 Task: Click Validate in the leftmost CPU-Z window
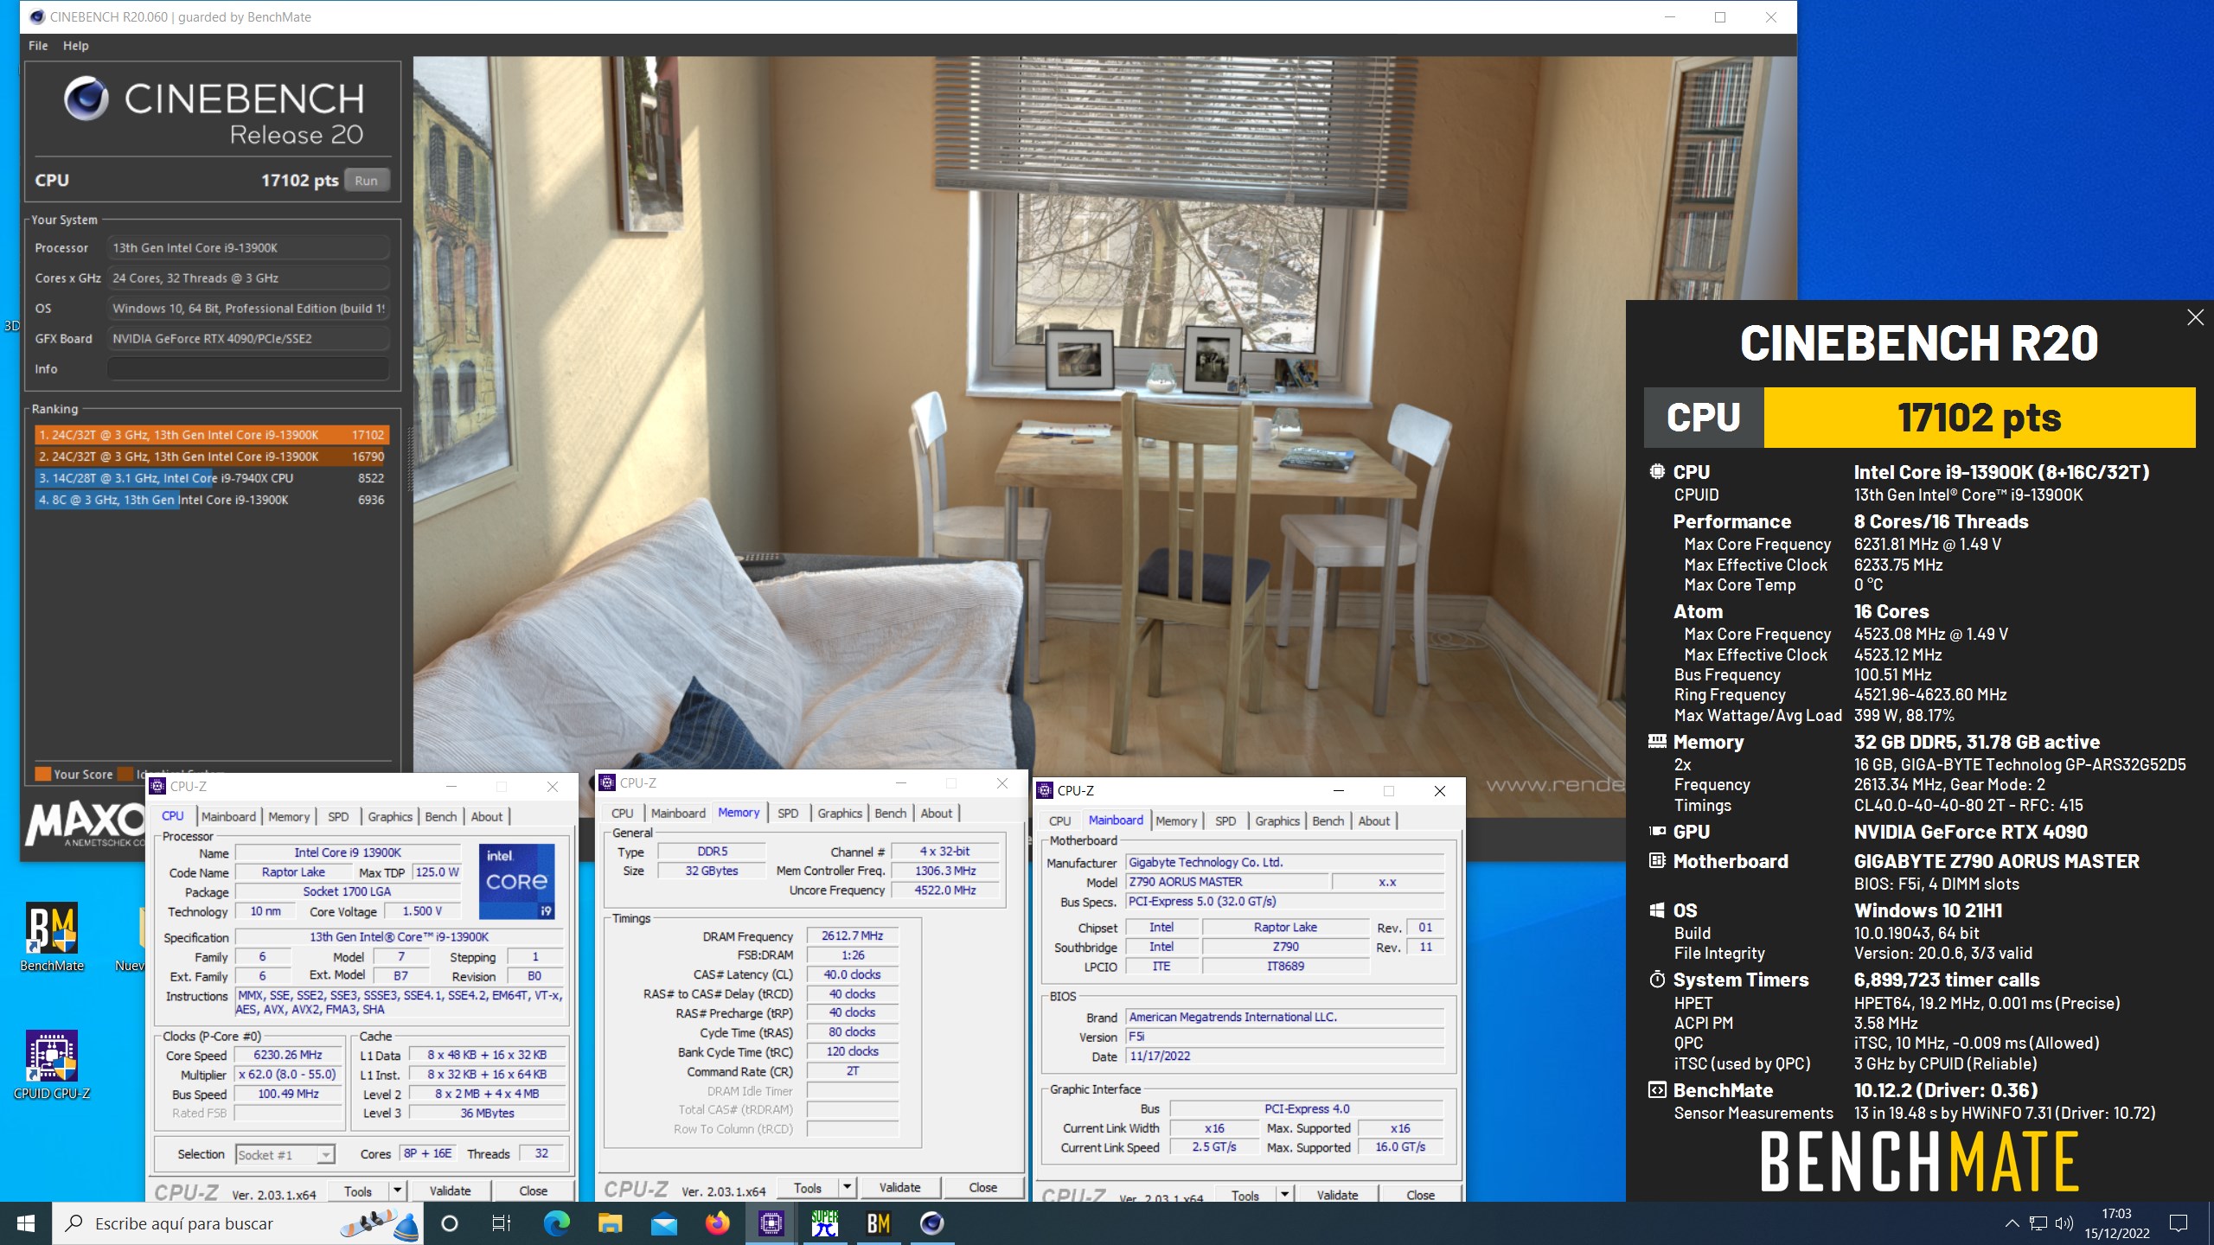450,1191
